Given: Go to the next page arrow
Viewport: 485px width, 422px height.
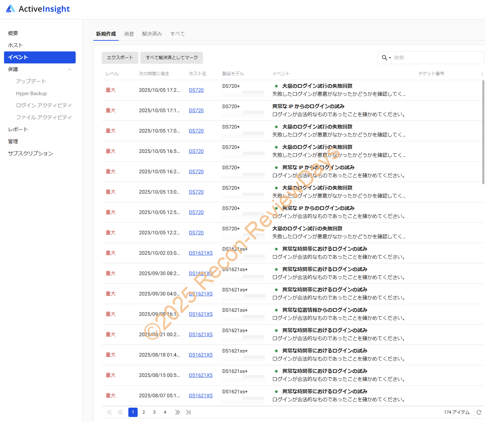Looking at the screenshot, I should [x=177, y=412].
